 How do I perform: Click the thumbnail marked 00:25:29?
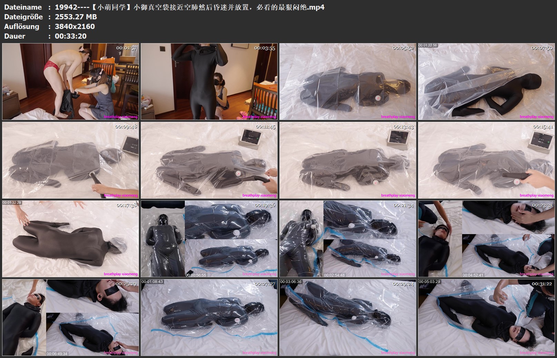[70, 317]
